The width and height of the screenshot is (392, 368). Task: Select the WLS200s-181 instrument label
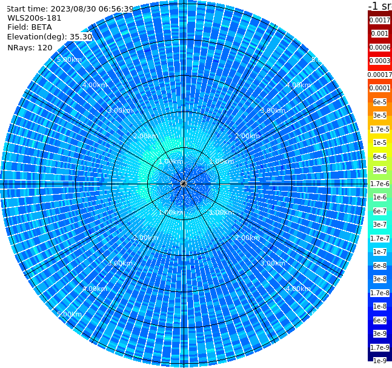(x=35, y=18)
